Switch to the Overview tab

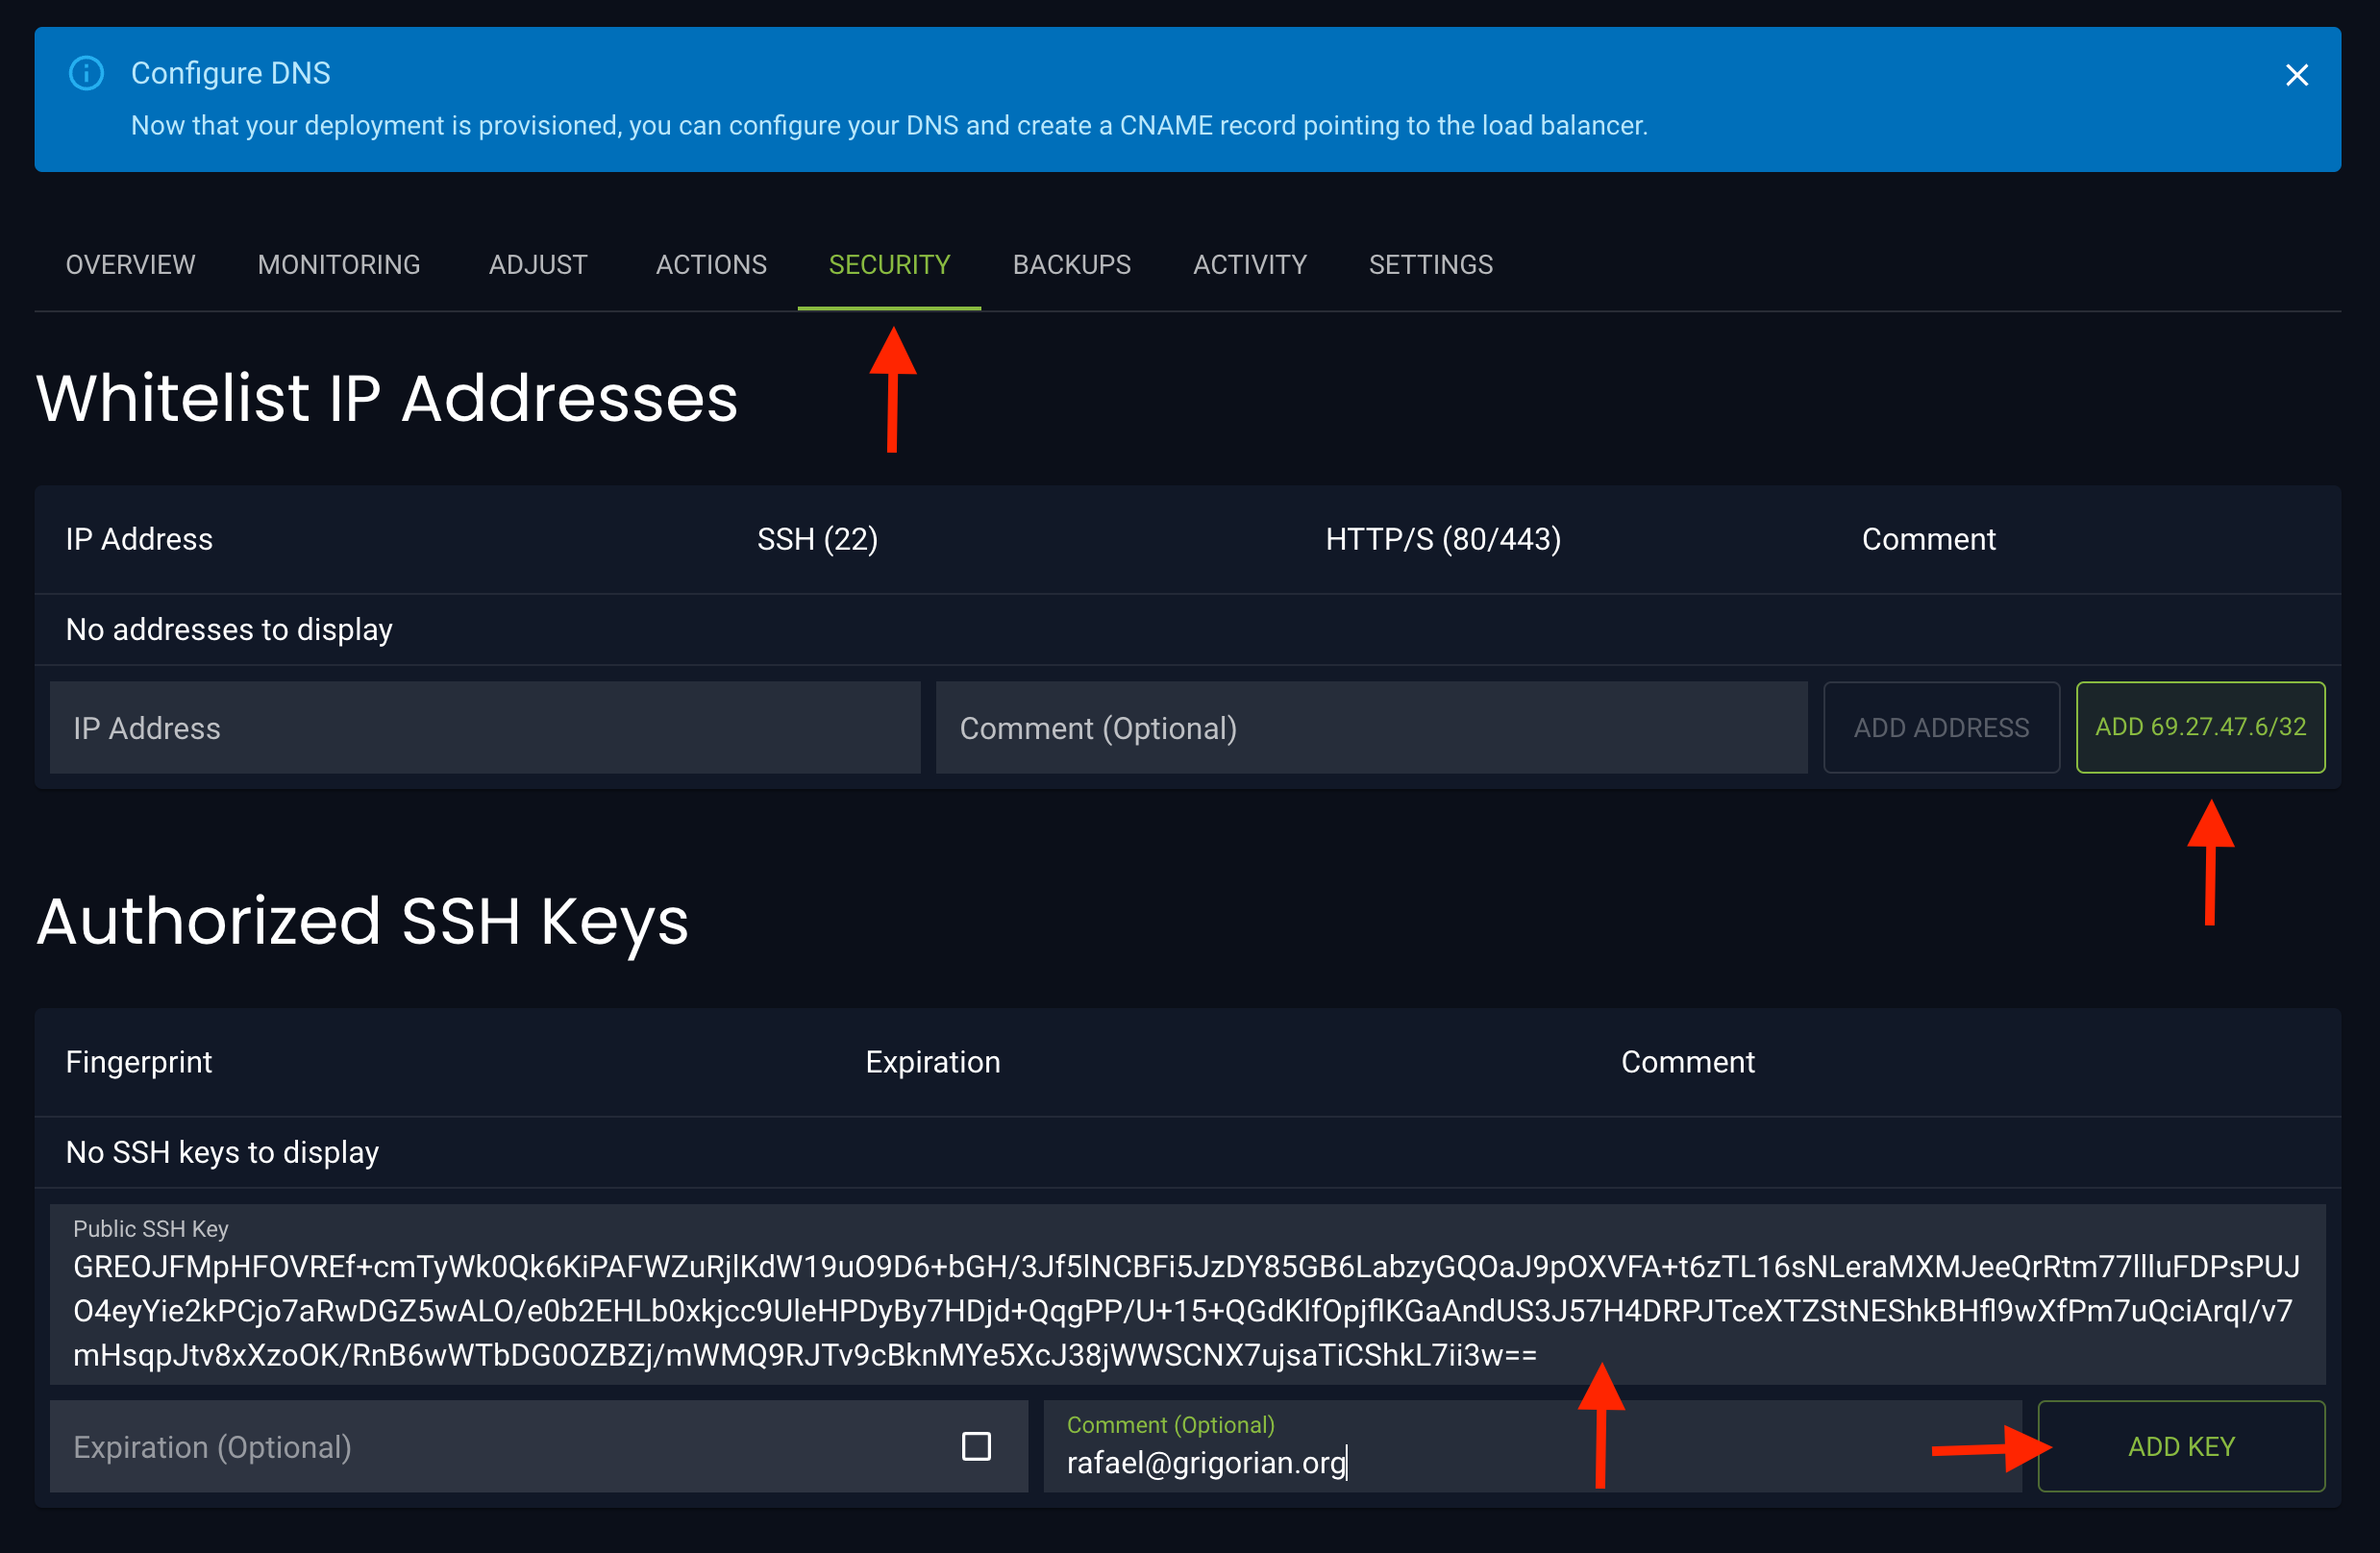point(130,264)
